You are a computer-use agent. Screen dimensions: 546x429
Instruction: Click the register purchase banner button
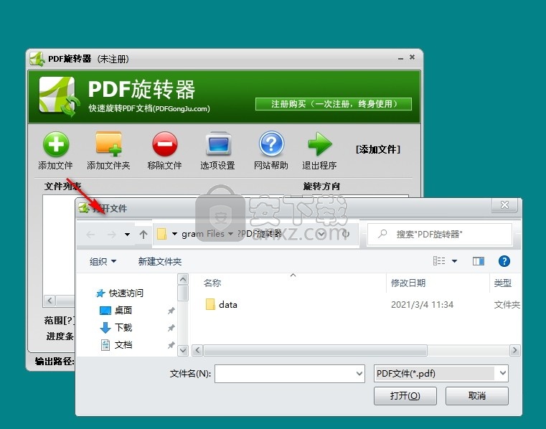pyautogui.click(x=333, y=104)
